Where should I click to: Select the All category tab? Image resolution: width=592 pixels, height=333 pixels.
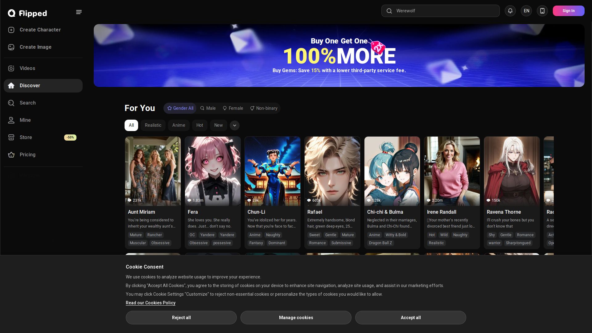[131, 125]
